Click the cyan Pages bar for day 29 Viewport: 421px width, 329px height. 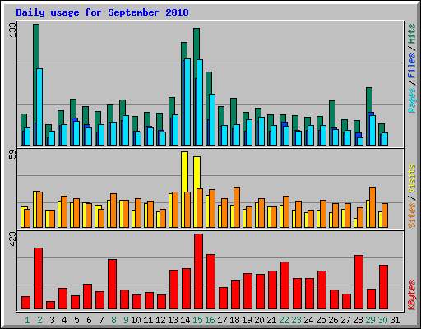pos(372,130)
